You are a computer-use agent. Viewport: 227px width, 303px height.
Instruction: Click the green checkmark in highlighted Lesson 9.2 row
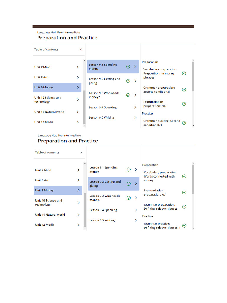pos(129,184)
